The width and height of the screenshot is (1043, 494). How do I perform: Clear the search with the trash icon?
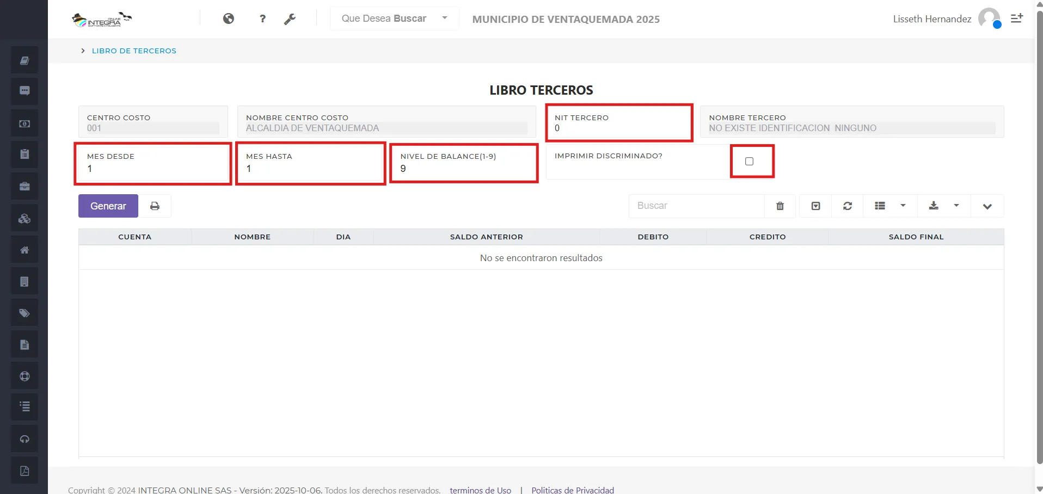[780, 206]
